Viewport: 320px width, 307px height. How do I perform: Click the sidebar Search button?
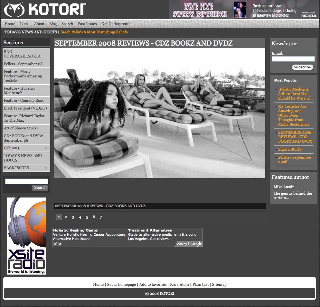click(x=40, y=188)
